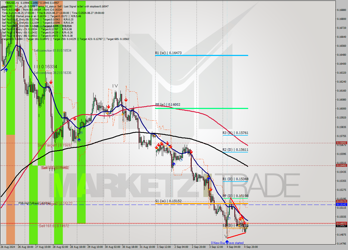Click the Sell 161.8 | 0.14972 label

click(54, 226)
